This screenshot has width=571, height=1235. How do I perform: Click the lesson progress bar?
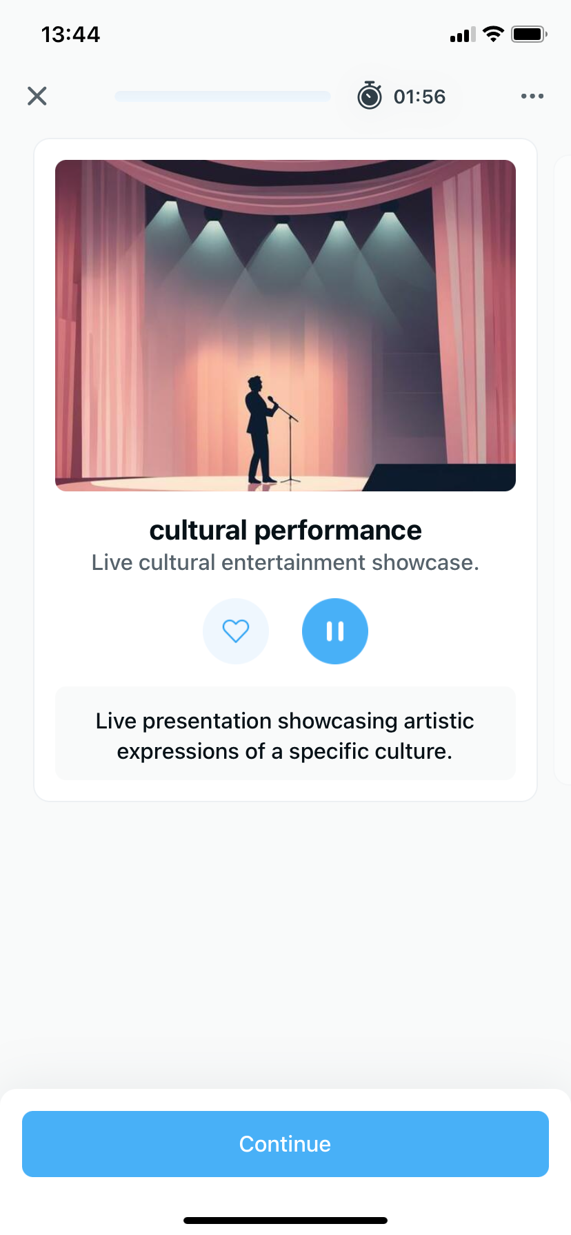tap(223, 96)
